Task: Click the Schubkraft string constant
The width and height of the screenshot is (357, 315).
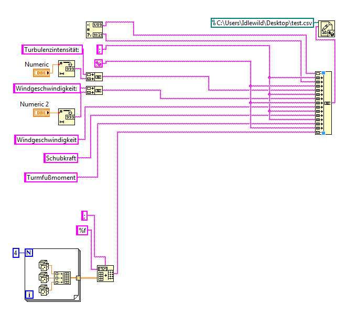Action: click(x=61, y=158)
